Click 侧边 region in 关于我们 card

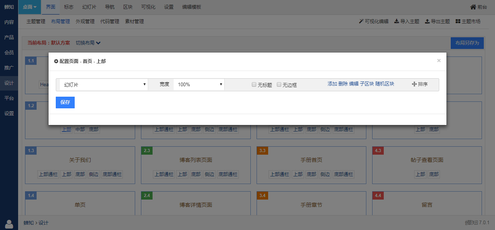point(93,174)
